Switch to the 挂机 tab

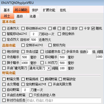tap(63, 10)
